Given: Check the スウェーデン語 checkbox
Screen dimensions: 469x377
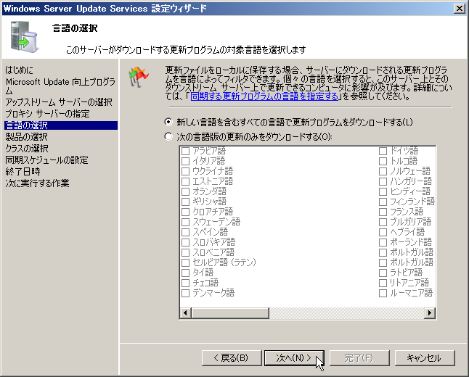Looking at the screenshot, I should pyautogui.click(x=185, y=222).
